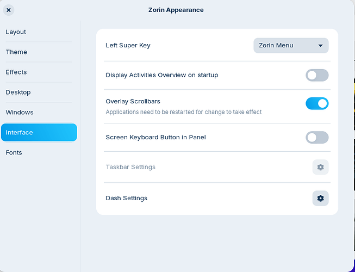
Task: Click the Taskbar Settings row label
Action: [x=130, y=167]
